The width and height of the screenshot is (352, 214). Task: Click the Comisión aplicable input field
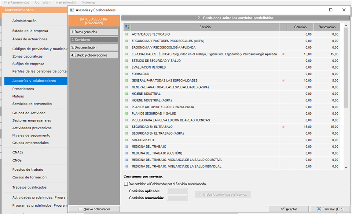[177, 191]
